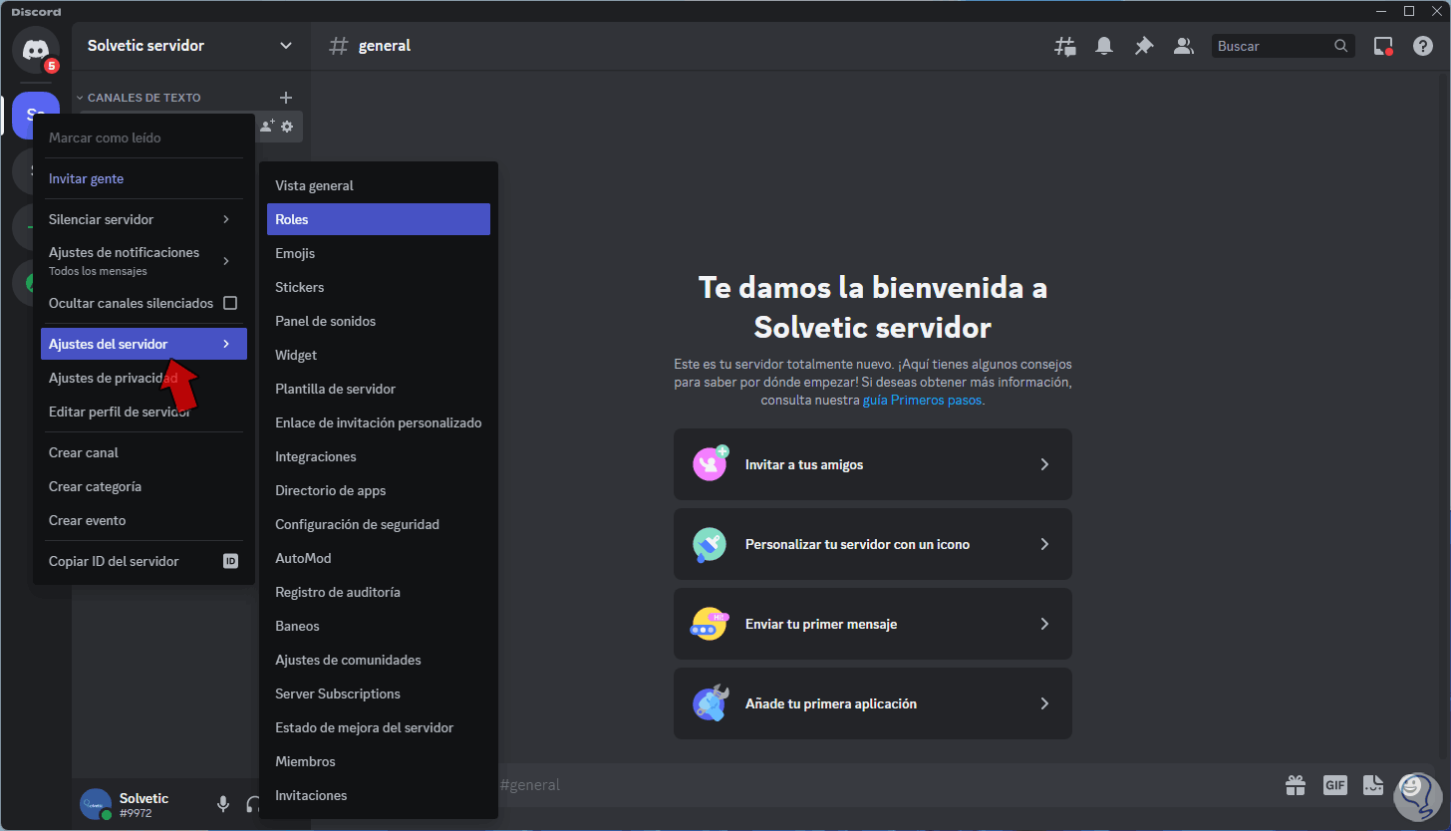
Task: Open Invitaciones in submenu
Action: coord(379,795)
